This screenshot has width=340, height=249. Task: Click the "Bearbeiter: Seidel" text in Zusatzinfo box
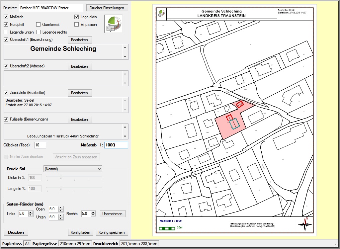tap(20, 100)
